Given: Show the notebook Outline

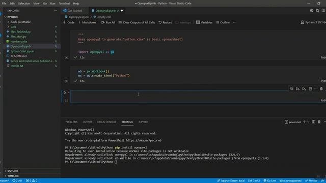Looking at the screenshot, I should [223, 22].
